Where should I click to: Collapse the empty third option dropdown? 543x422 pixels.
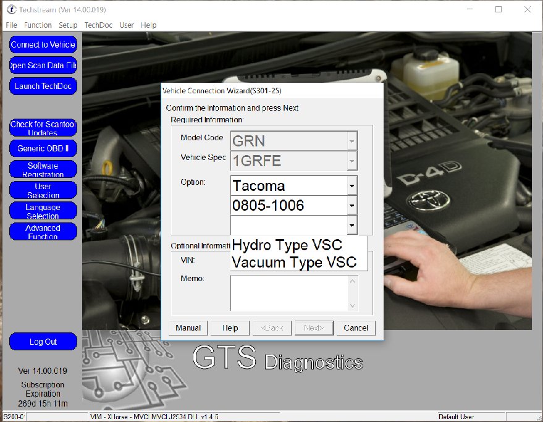click(x=352, y=225)
